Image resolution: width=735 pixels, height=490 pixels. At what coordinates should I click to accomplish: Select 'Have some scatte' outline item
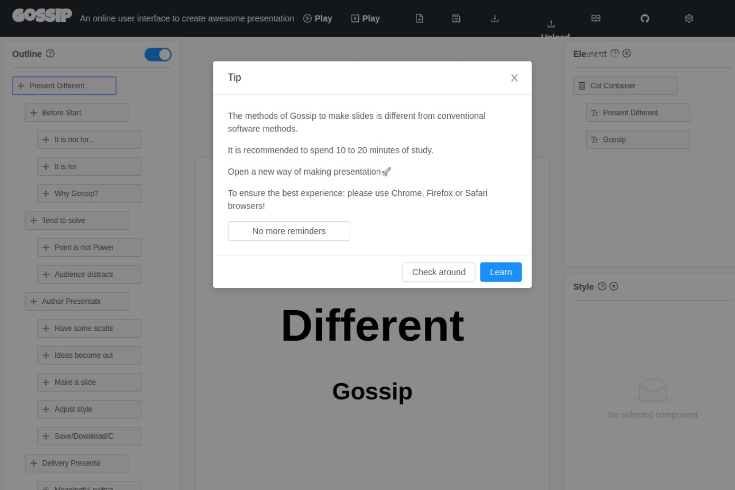pyautogui.click(x=90, y=329)
